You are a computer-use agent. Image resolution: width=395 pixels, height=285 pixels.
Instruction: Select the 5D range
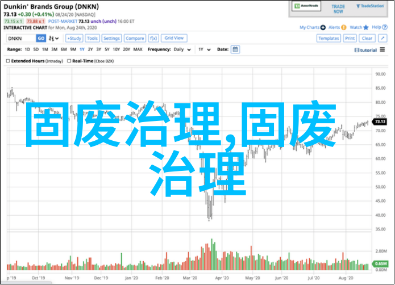tap(36, 49)
